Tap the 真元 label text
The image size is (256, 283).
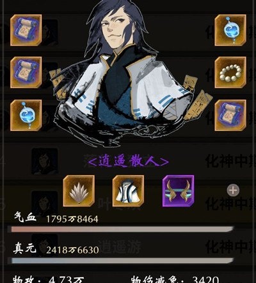click(x=25, y=249)
